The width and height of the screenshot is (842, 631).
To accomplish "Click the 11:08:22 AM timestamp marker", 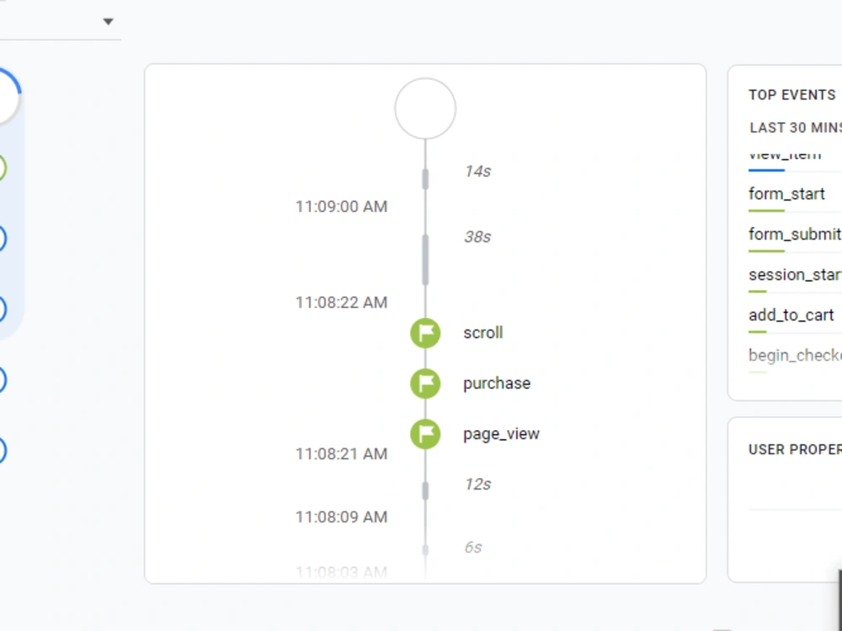I will [342, 302].
